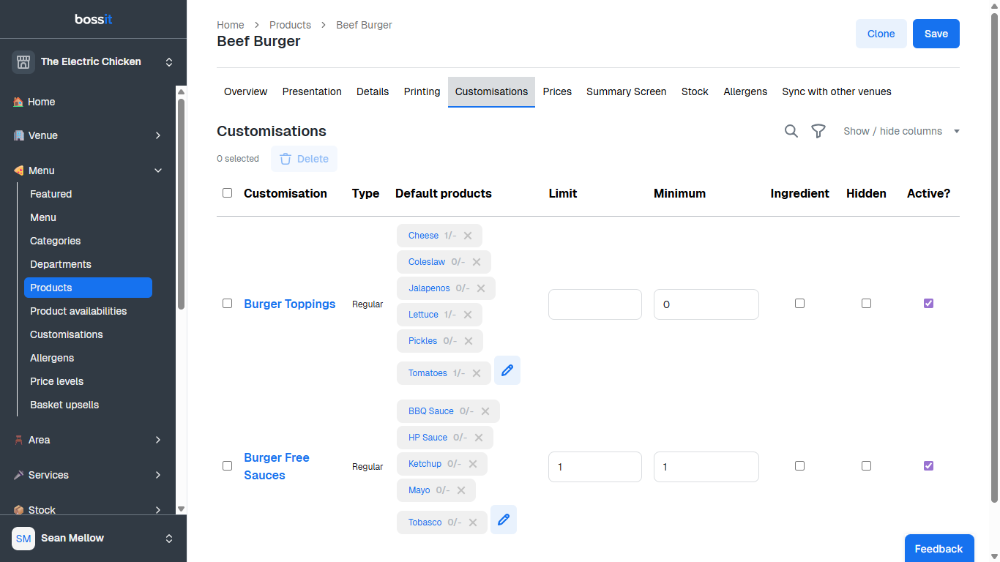Select the Burger Toppings row checkbox
The image size is (1000, 562).
tap(227, 303)
